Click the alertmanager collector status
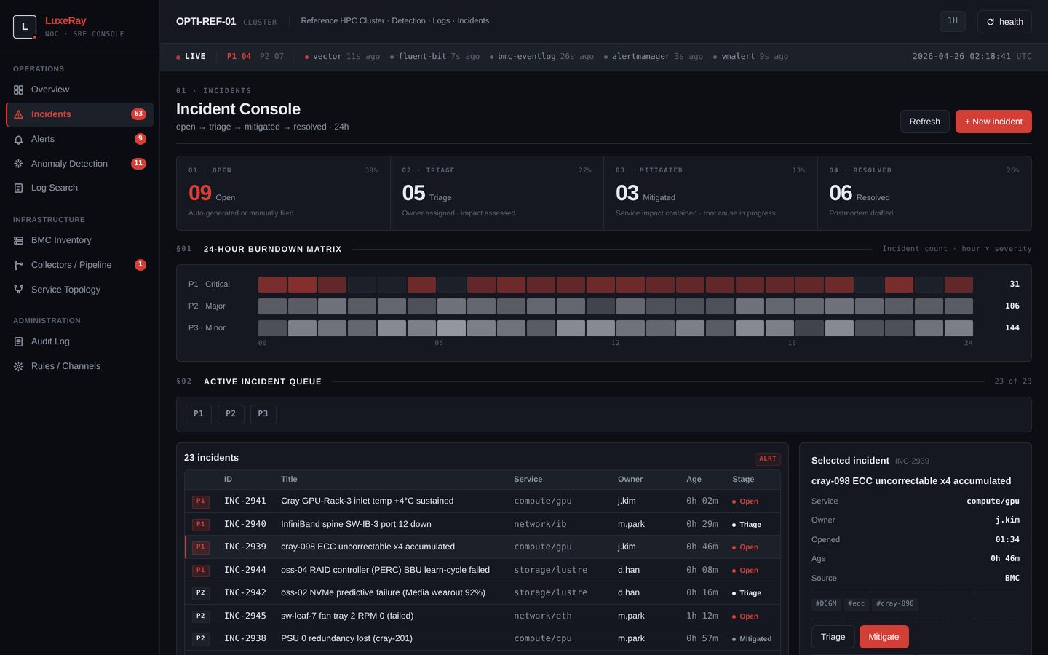 [653, 57]
